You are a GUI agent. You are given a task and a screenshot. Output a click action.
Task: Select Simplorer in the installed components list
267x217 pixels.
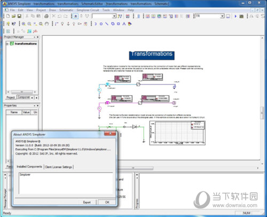click(x=25, y=175)
